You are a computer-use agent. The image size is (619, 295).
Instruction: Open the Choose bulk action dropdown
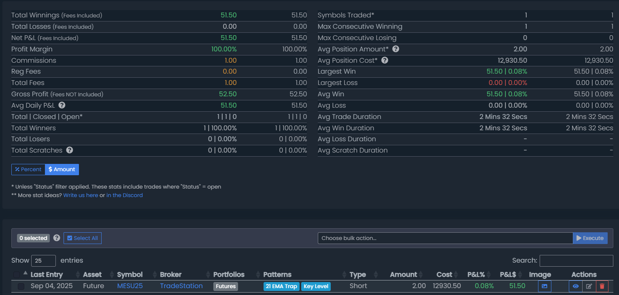tap(445, 238)
